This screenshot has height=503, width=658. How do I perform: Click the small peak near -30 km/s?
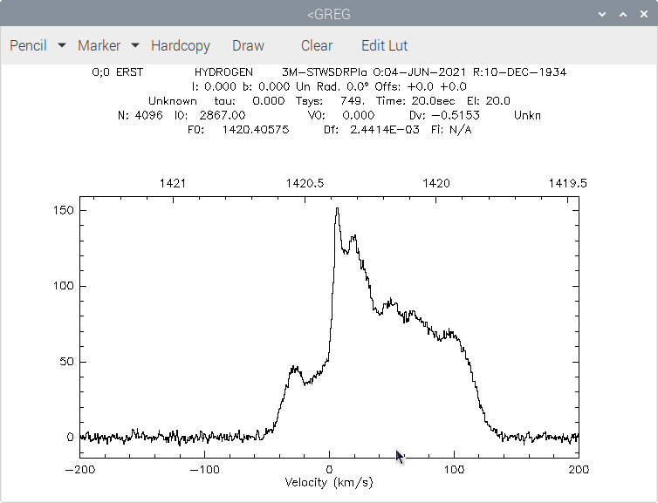(x=295, y=369)
